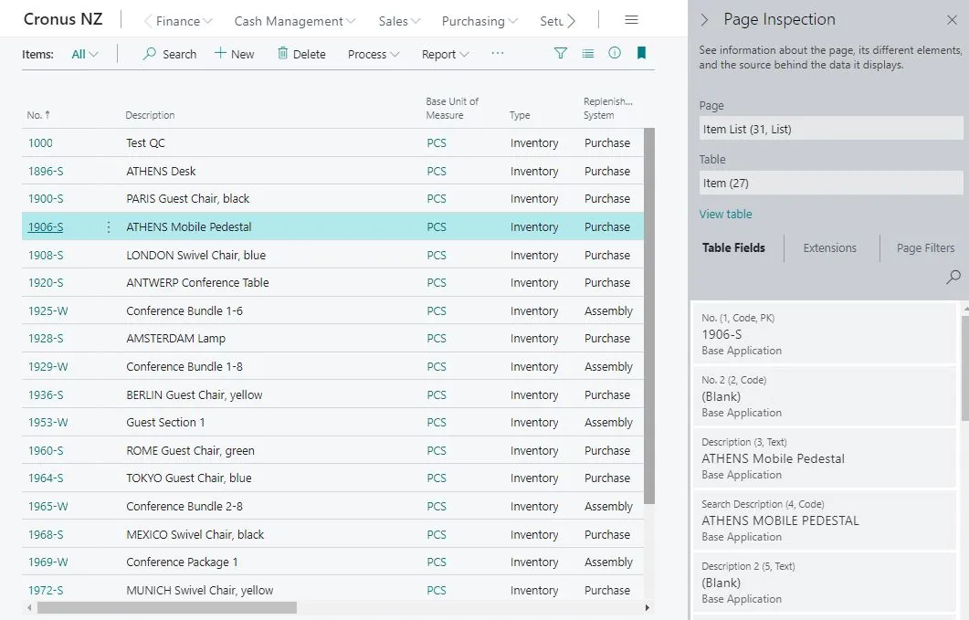Click Test QC description cell
Image resolution: width=969 pixels, height=620 pixels.
pos(146,142)
